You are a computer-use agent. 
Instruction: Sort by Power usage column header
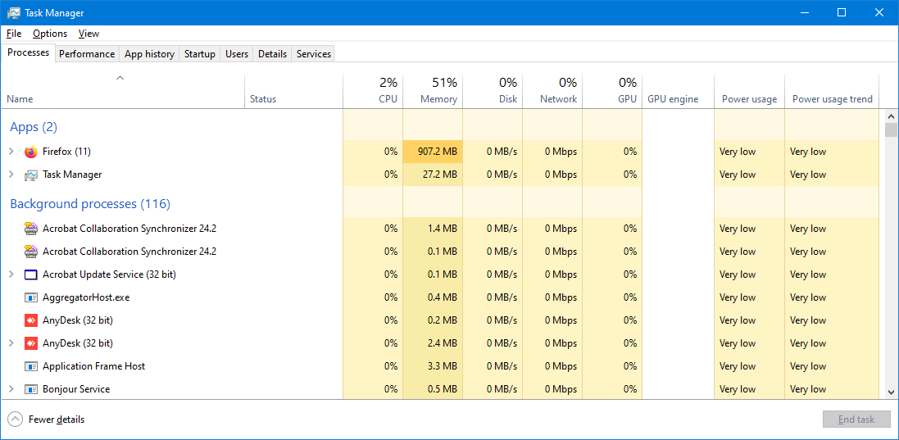point(749,99)
